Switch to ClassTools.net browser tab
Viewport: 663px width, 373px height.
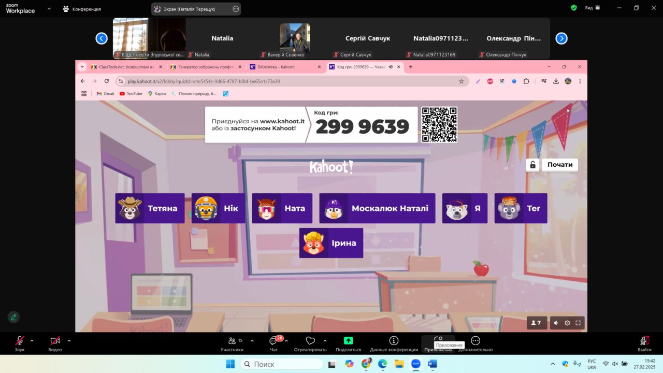click(126, 67)
